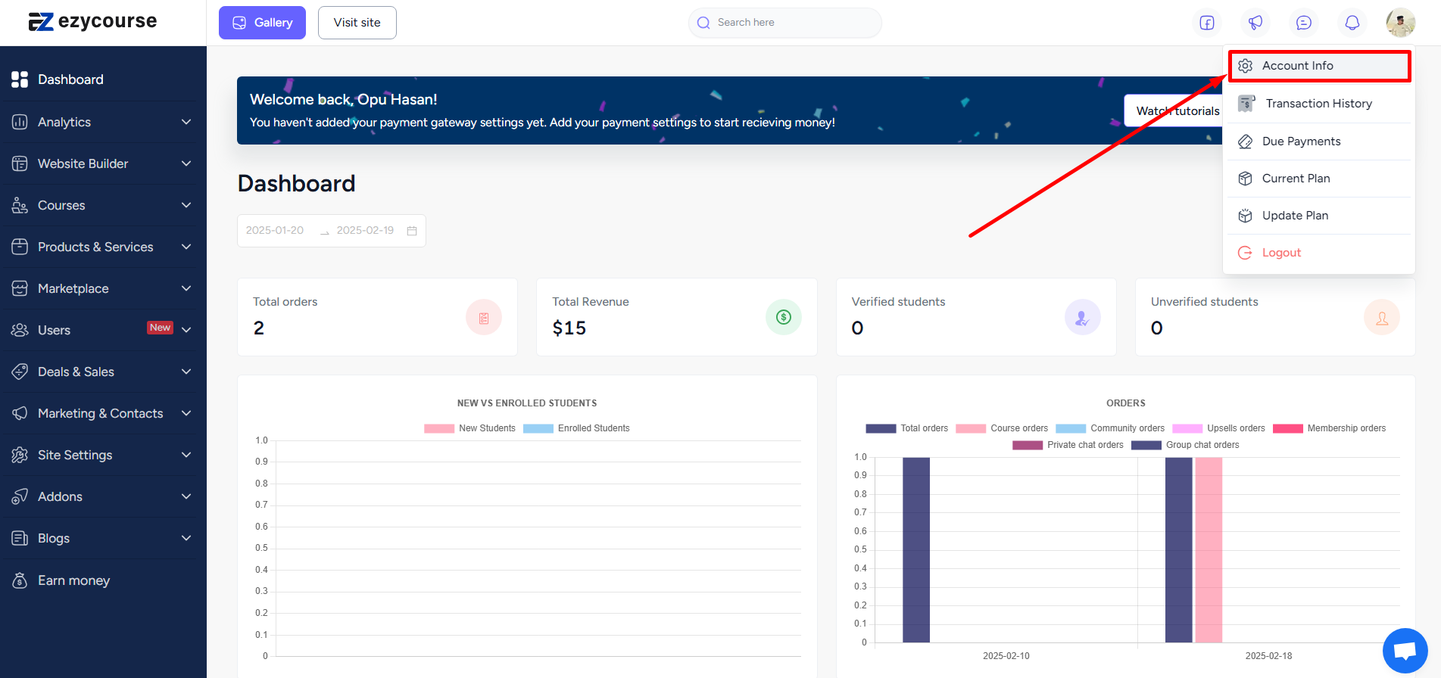
Task: Click the Courses icon in sidebar
Action: pyautogui.click(x=20, y=205)
